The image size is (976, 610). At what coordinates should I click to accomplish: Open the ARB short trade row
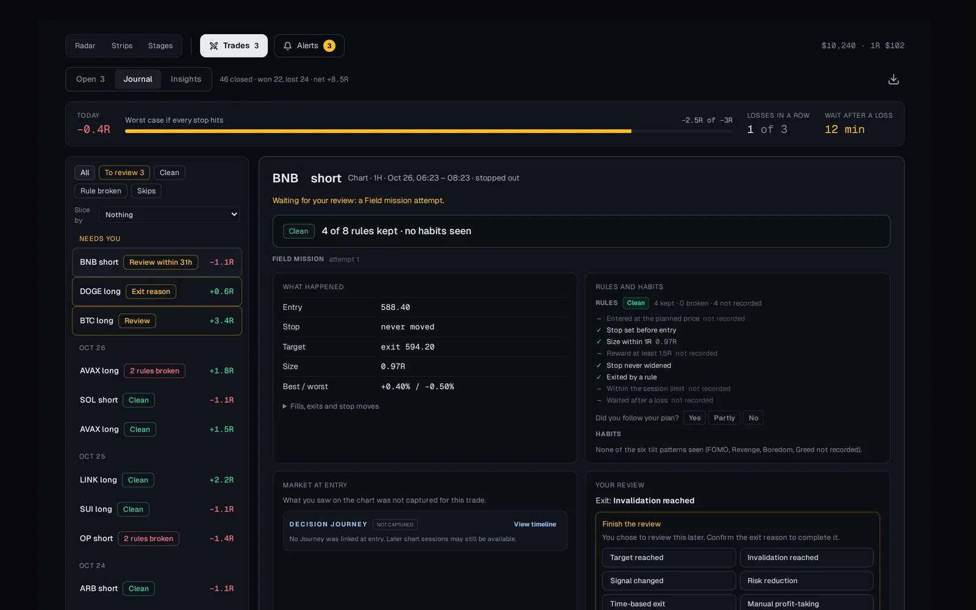157,589
